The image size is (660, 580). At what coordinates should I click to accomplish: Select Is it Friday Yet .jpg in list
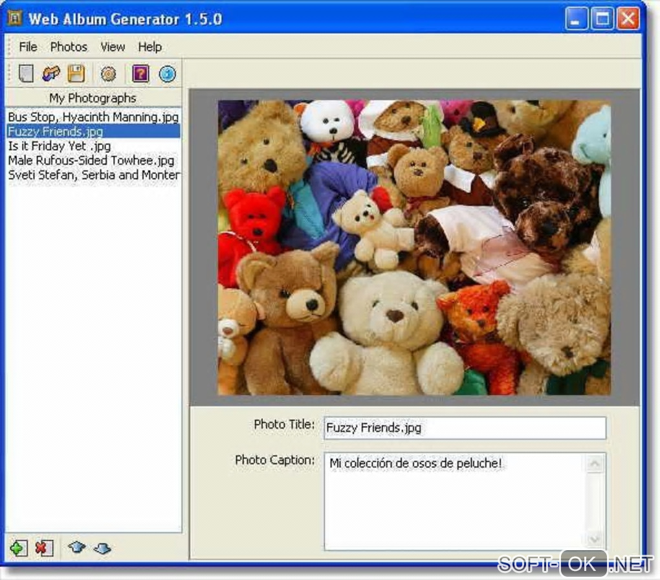[93, 146]
